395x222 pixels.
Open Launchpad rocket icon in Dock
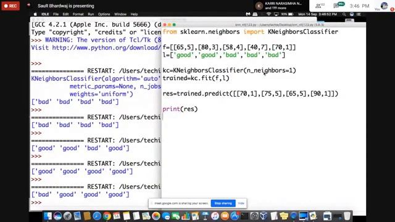click(67, 216)
